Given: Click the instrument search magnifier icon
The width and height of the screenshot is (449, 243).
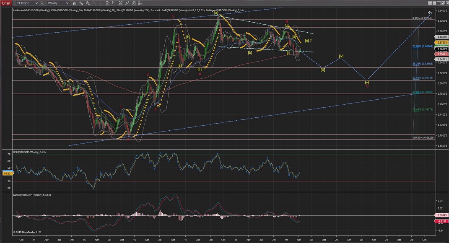Looking at the screenshot, I should (x=42, y=3).
